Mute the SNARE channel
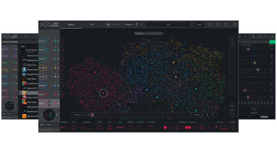The image size is (277, 153). click(x=49, y=84)
